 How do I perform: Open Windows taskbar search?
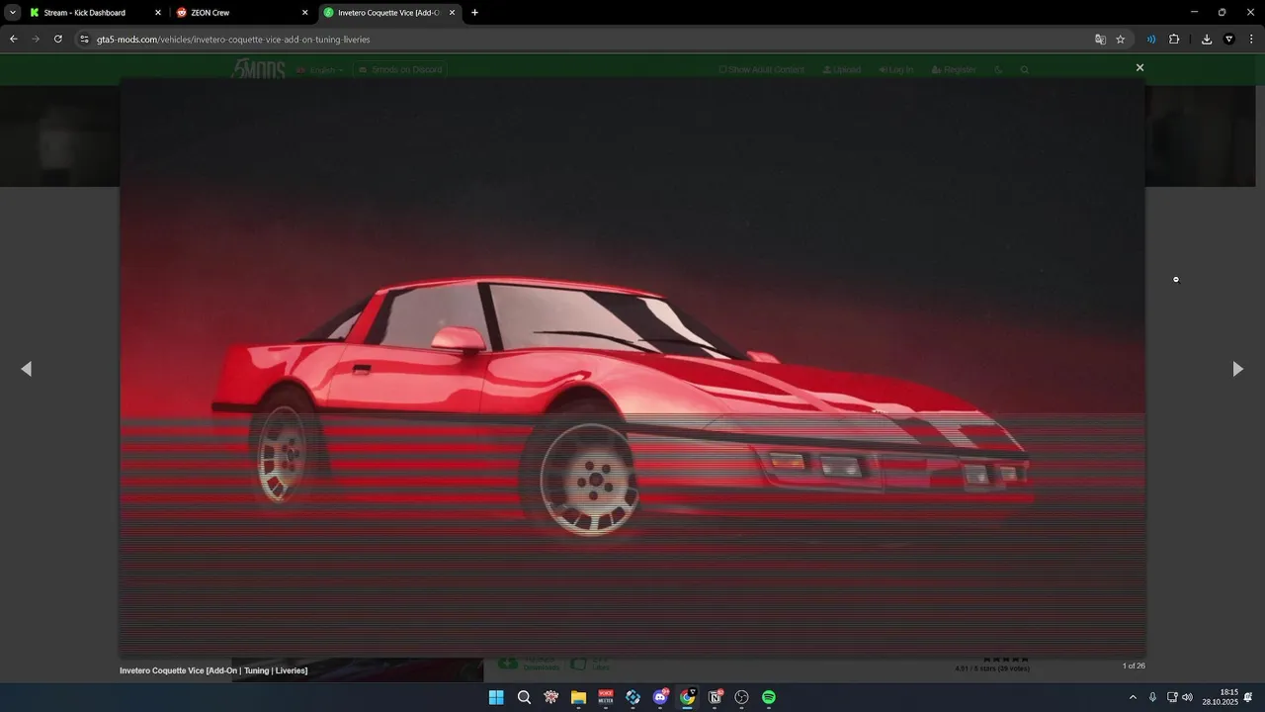point(524,697)
